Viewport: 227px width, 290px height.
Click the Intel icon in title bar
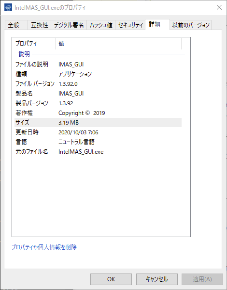tap(8, 7)
